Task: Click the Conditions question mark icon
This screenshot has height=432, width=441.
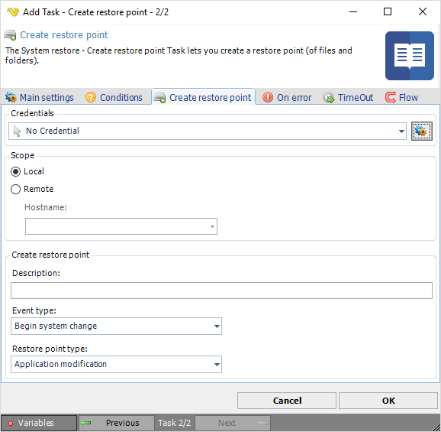Action: click(91, 97)
